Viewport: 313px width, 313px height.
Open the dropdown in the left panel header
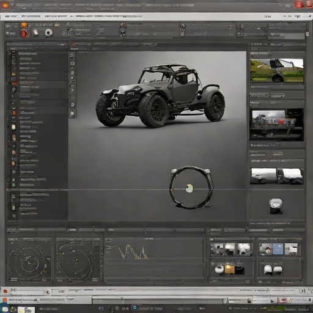[62, 44]
